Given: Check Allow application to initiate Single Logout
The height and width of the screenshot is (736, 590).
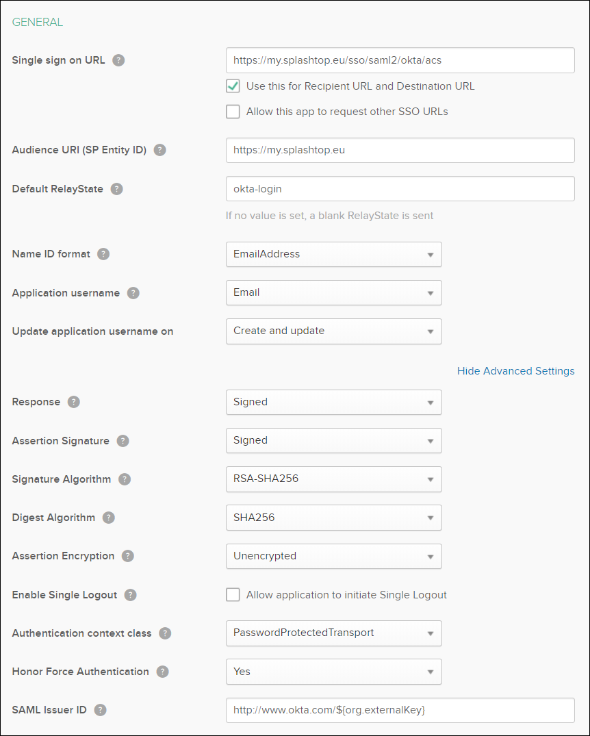Looking at the screenshot, I should coord(233,595).
